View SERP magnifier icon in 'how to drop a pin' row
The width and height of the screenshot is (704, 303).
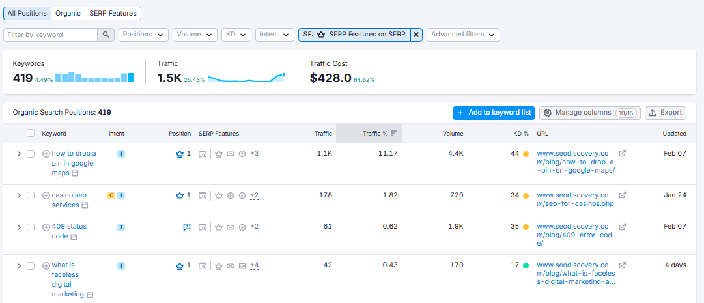point(203,154)
